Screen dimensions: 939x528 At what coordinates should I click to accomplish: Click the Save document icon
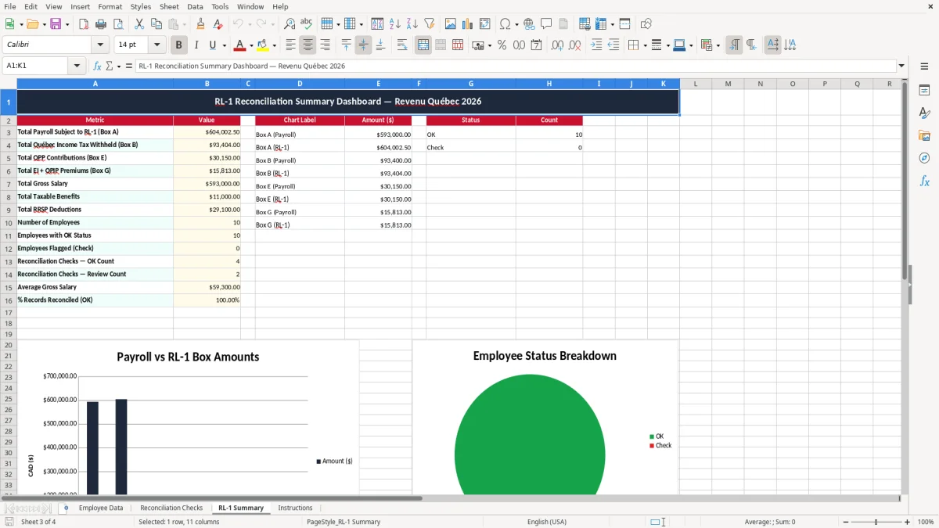tap(56, 24)
